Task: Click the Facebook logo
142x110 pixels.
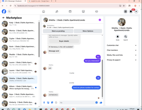Action: [4, 12]
